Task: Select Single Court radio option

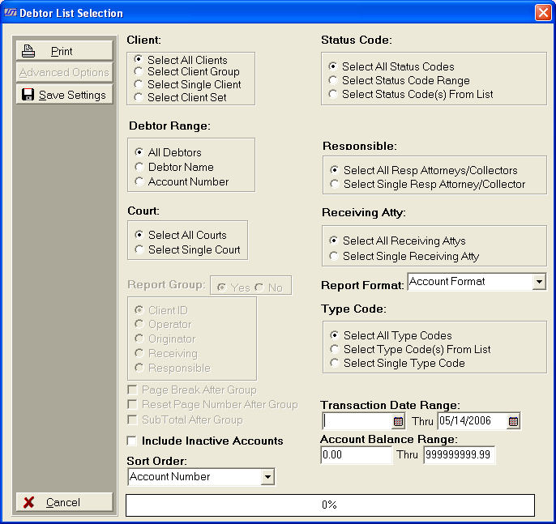Action: point(140,249)
